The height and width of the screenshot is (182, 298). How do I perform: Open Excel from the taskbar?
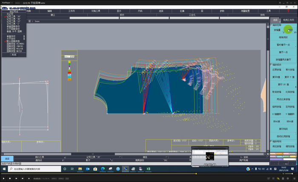click(149, 169)
